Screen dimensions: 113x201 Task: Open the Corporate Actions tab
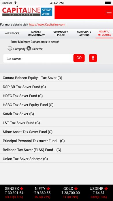(84, 33)
